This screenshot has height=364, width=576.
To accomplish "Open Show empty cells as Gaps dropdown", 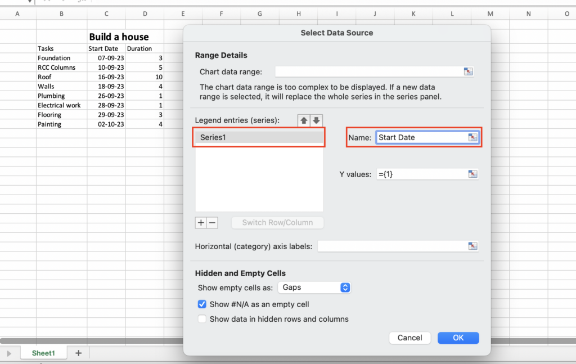I will [316, 287].
